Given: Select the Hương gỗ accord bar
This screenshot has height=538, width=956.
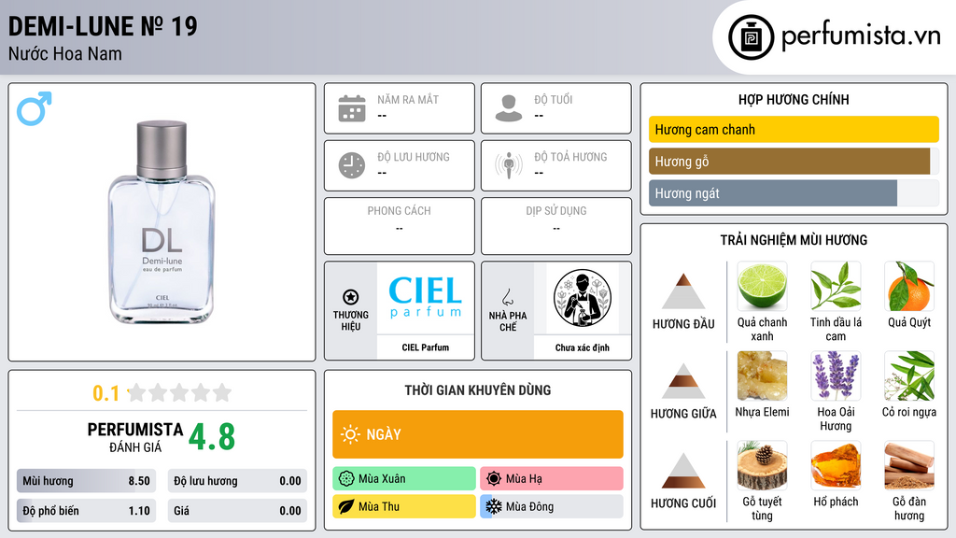Looking at the screenshot, I should 794,161.
